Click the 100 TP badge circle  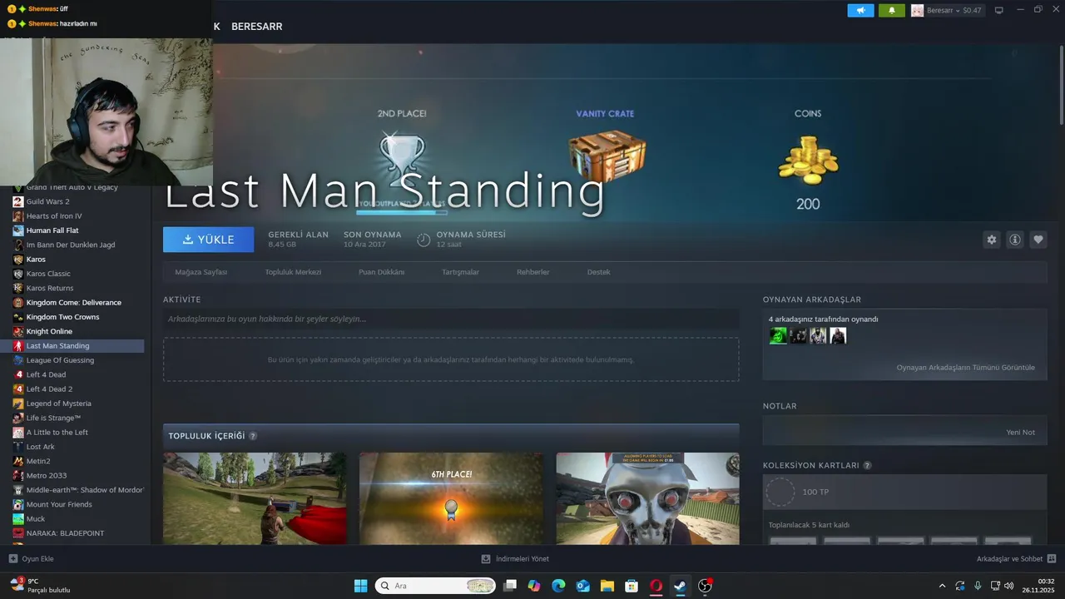coord(780,493)
